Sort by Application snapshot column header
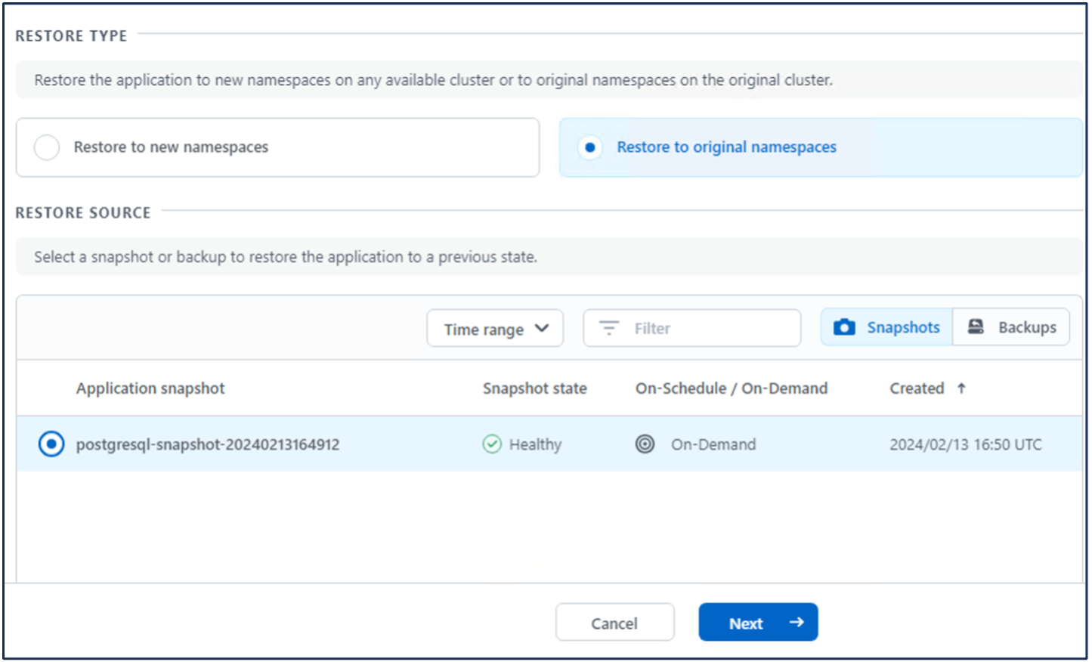The width and height of the screenshot is (1092, 662). click(150, 388)
